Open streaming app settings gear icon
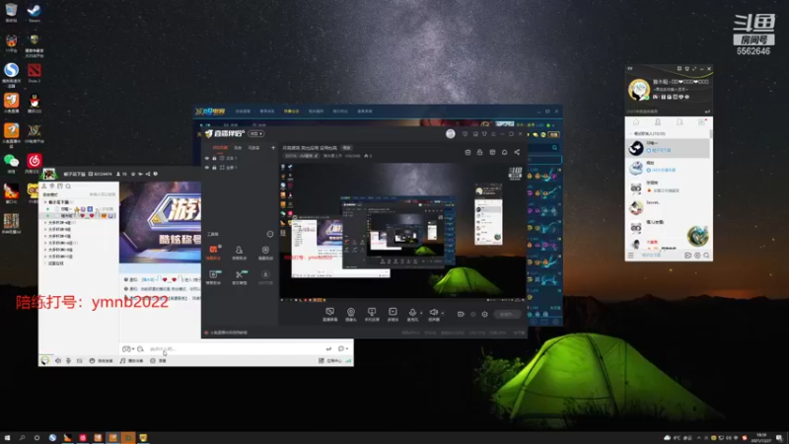789x444 pixels. [484, 314]
